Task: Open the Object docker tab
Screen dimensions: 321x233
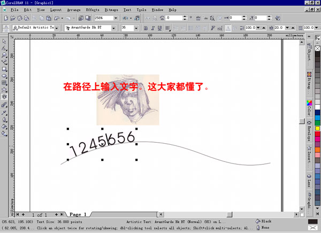Action: coord(309,55)
